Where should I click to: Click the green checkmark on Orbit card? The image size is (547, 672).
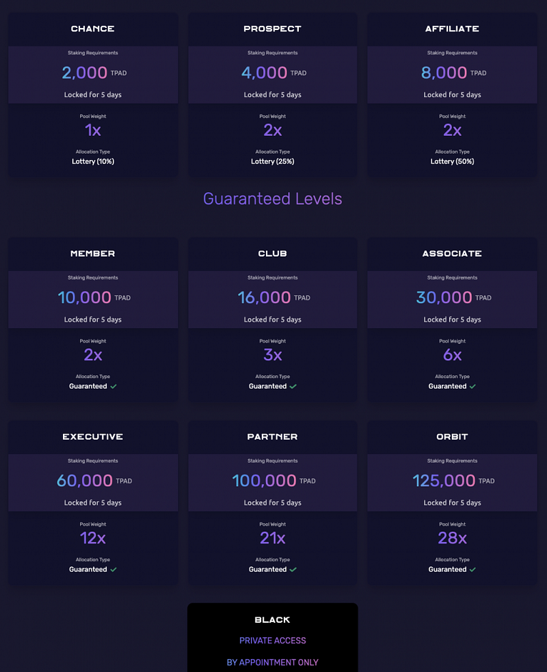pos(472,569)
